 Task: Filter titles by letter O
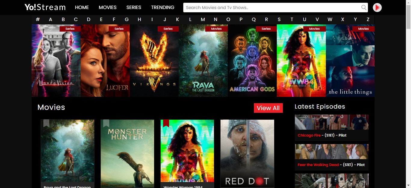pos(228,19)
